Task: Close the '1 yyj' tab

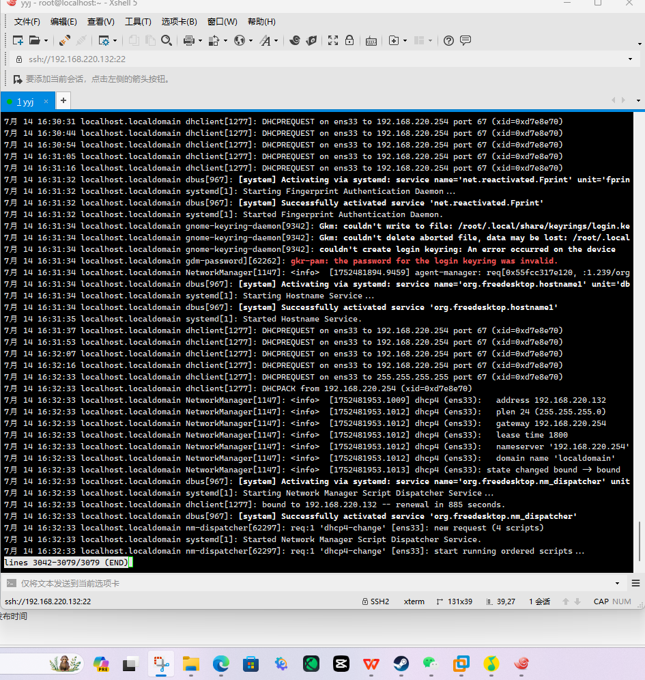Action: tap(46, 101)
